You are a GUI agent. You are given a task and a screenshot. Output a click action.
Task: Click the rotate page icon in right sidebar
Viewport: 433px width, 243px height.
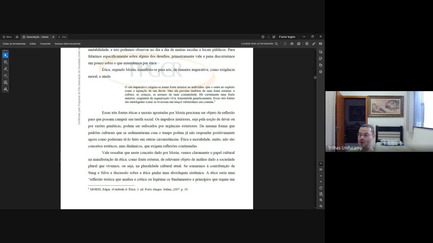pyautogui.click(x=320, y=188)
